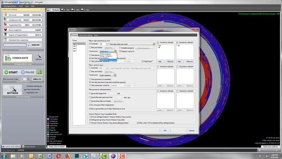
Task: Choose highlighted Leave as is option in list
Action: coord(108,60)
